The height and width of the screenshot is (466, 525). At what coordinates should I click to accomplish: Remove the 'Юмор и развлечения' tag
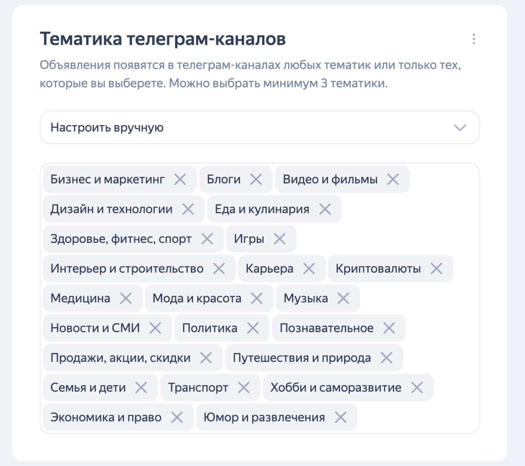tap(340, 417)
